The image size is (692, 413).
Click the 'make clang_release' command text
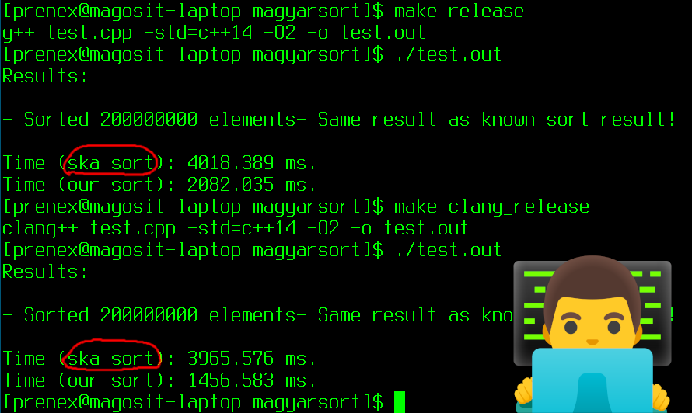[491, 206]
